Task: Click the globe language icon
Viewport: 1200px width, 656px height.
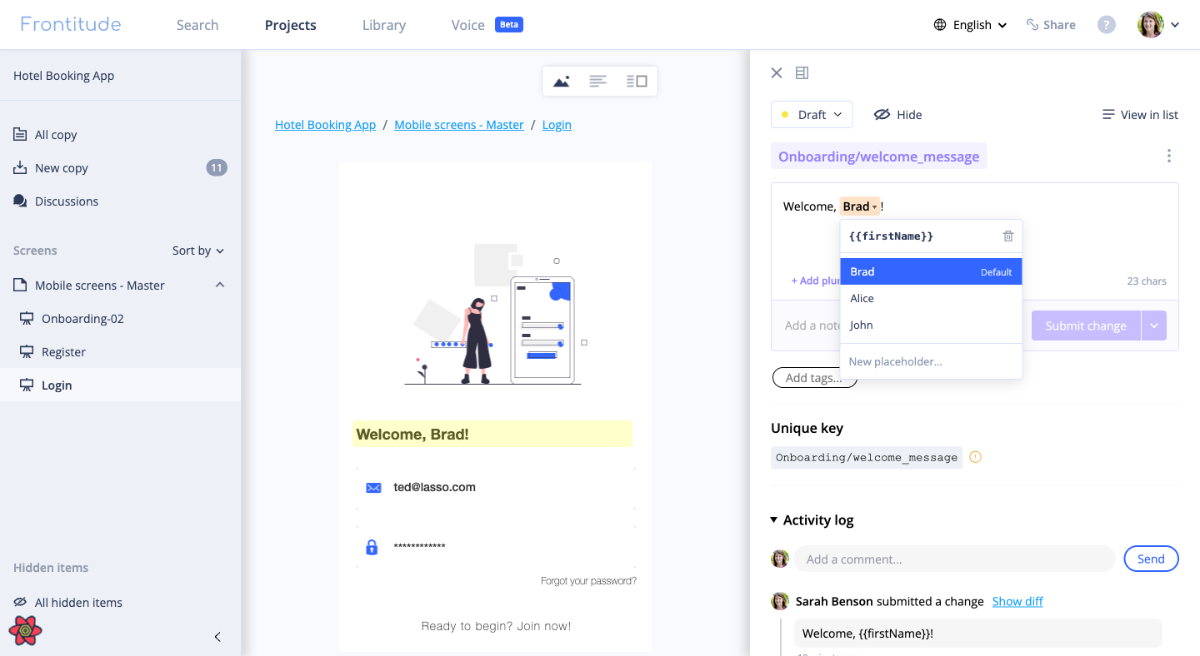Action: [940, 25]
